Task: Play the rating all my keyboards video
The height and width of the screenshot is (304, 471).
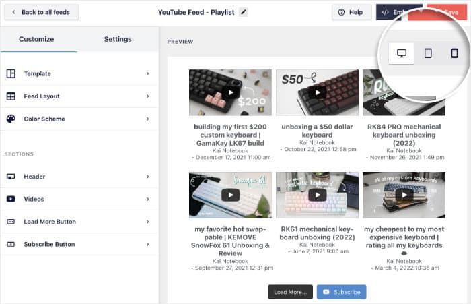Action: click(404, 195)
